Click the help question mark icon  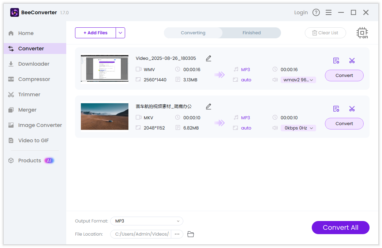(x=316, y=12)
